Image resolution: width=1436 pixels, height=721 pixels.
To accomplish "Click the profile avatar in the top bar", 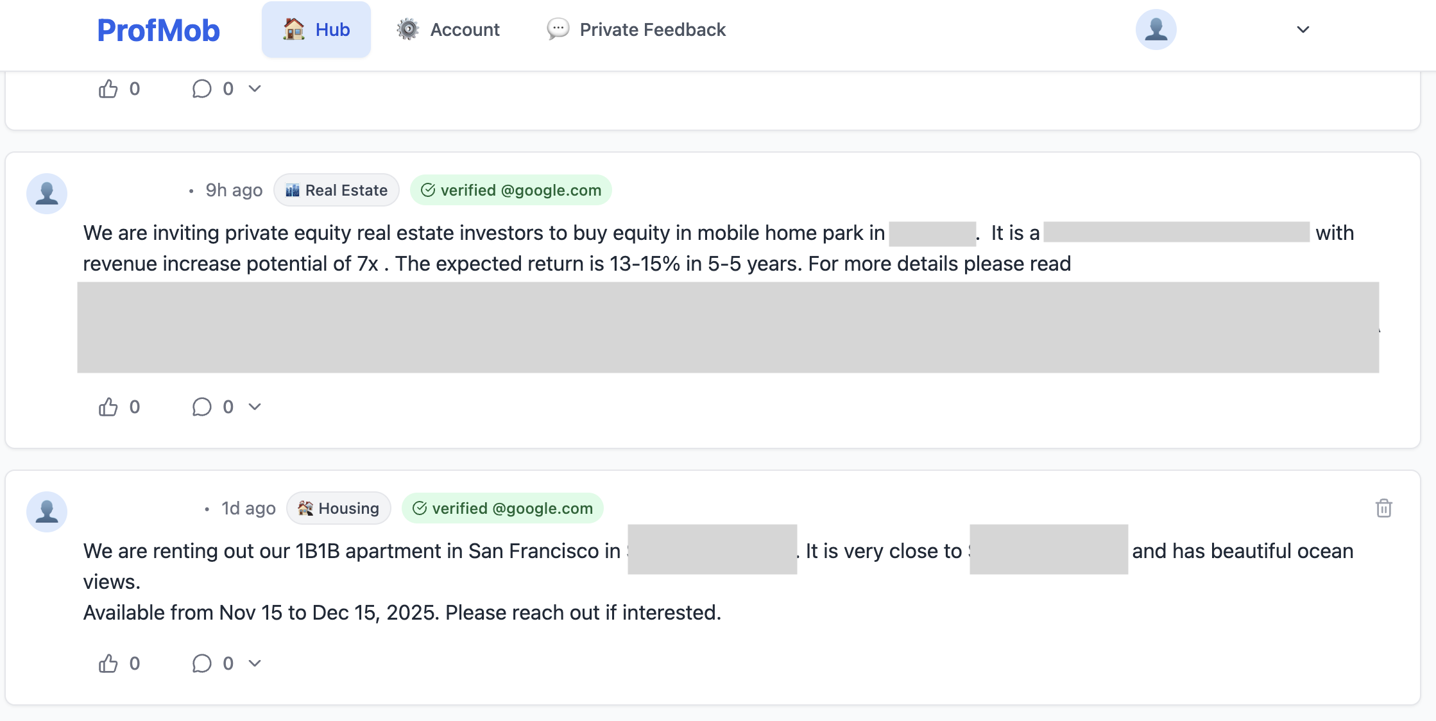I will coord(1156,30).
